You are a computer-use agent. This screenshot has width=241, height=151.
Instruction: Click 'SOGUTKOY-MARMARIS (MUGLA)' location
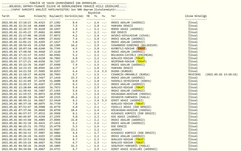tap(130, 146)
